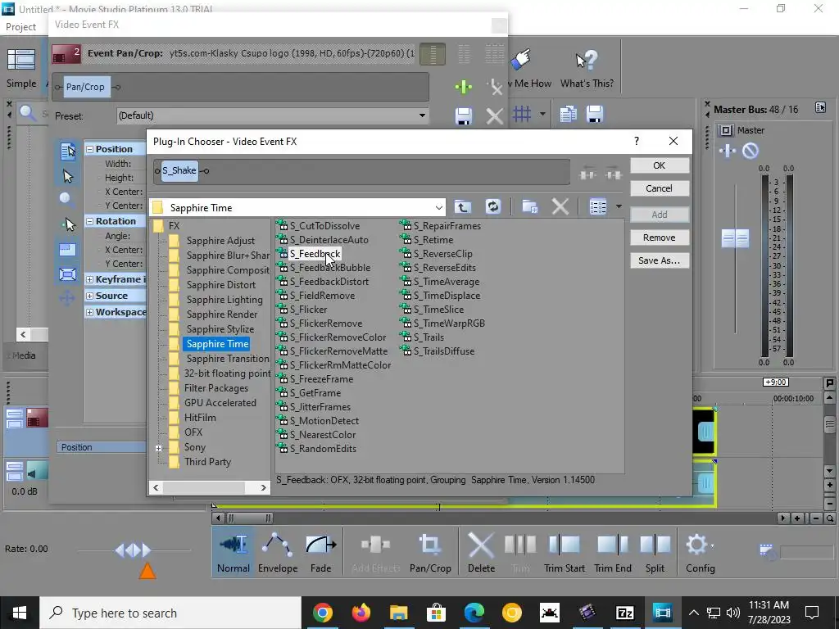Select the Normal edit tool
839x629 pixels.
pyautogui.click(x=234, y=553)
